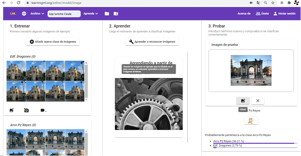Viewport: 301px width, 156px height.
Task: Click the Arco Pz Reyes (0) class title
Action: [x=23, y=125]
